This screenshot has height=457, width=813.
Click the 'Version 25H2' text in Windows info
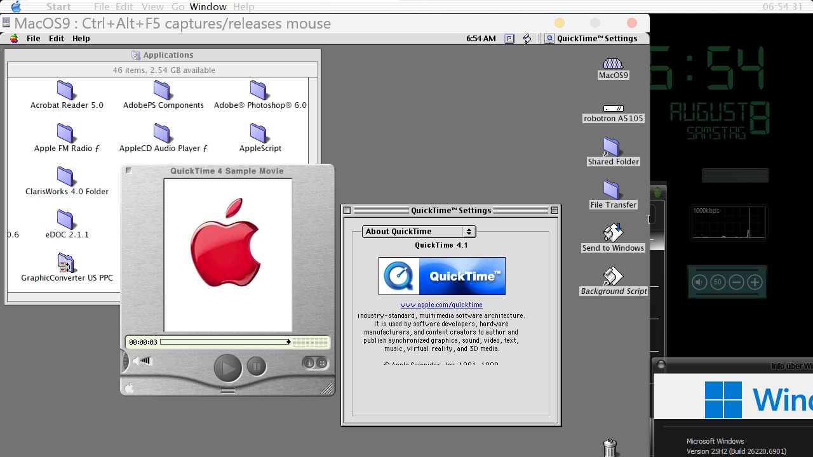pyautogui.click(x=737, y=452)
